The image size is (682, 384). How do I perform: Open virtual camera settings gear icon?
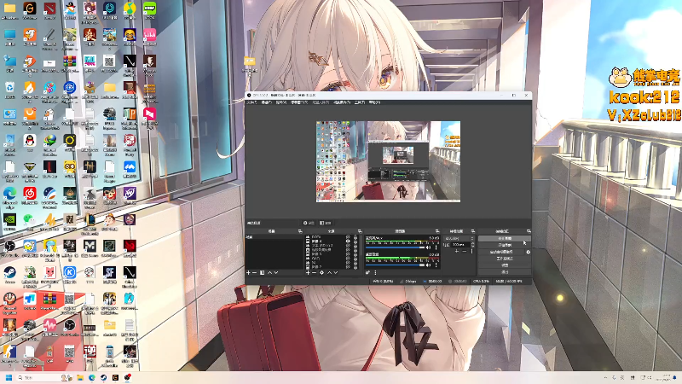[x=529, y=252]
